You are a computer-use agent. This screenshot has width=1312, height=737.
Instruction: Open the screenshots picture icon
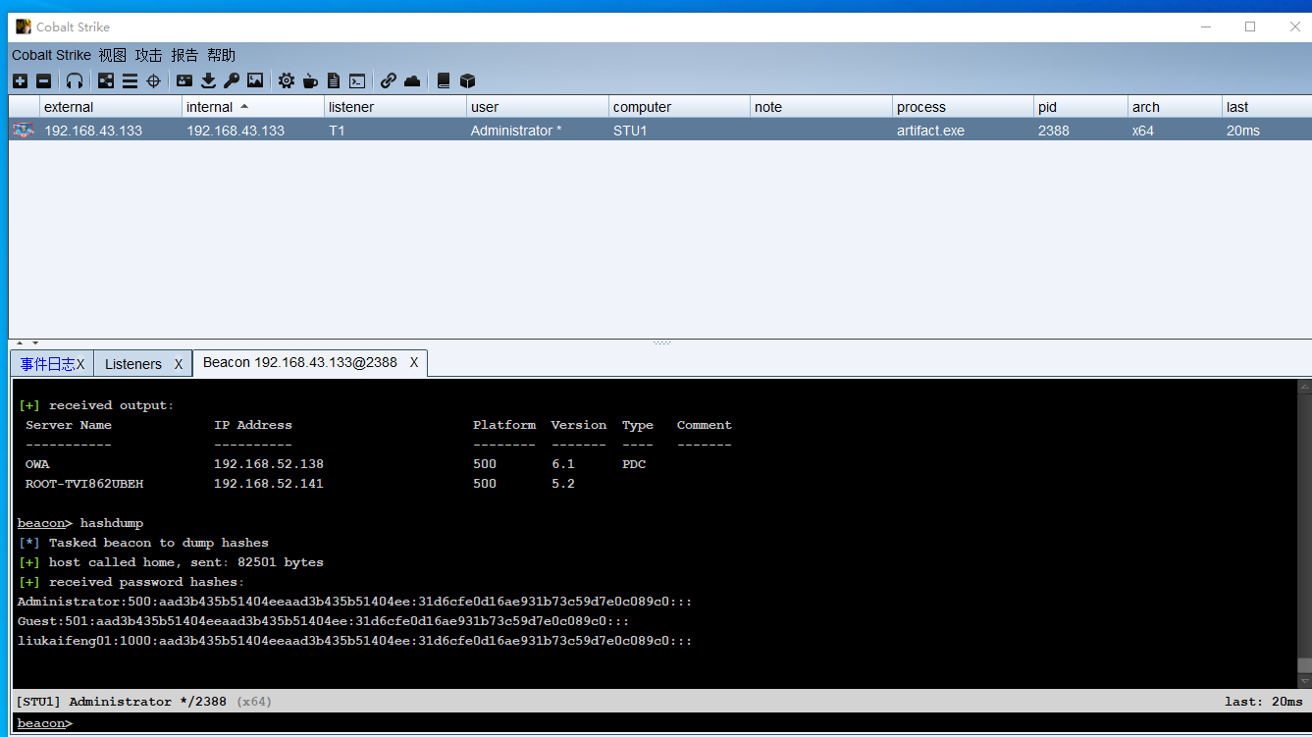[x=255, y=80]
